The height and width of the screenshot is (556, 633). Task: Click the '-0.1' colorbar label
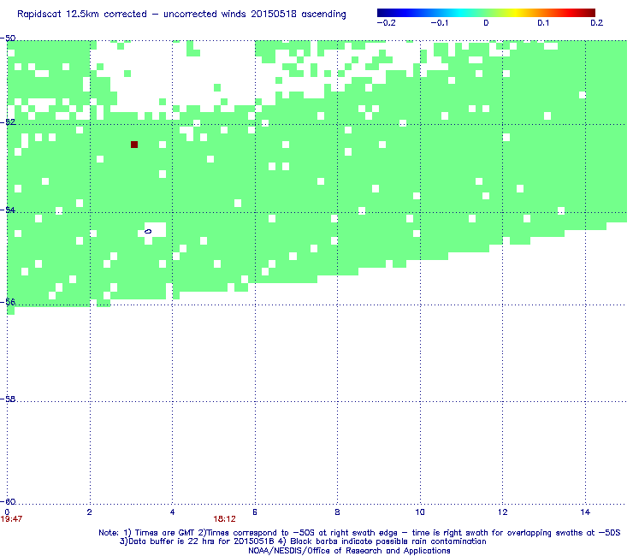pyautogui.click(x=439, y=23)
